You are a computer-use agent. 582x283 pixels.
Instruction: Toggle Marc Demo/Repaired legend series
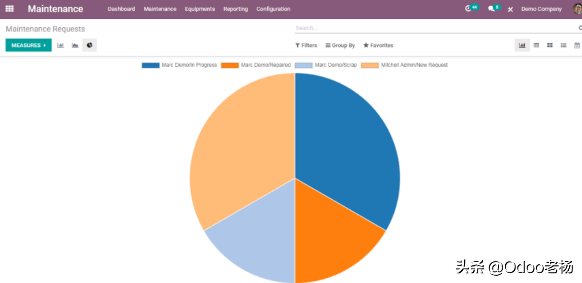click(256, 65)
